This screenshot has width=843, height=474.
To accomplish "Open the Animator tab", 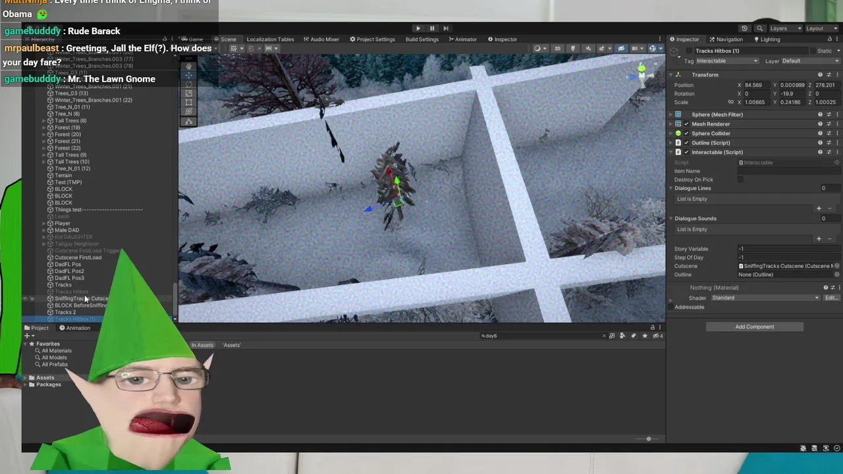I will click(462, 39).
